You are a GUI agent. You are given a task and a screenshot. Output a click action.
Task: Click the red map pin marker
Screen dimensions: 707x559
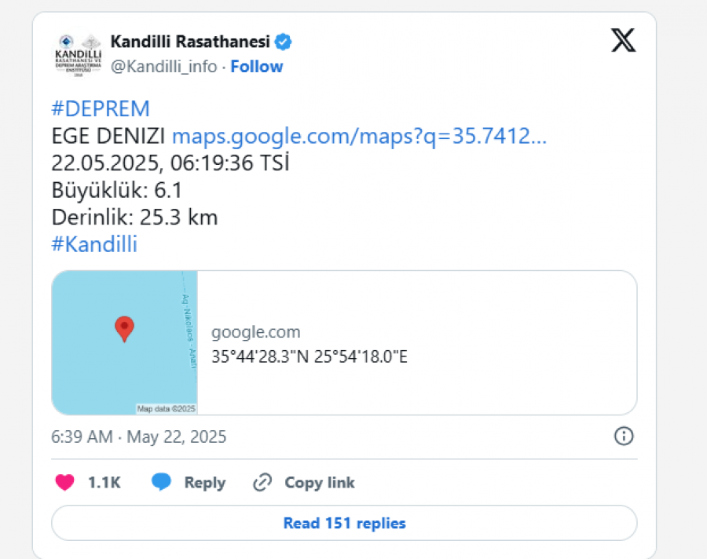pyautogui.click(x=124, y=329)
